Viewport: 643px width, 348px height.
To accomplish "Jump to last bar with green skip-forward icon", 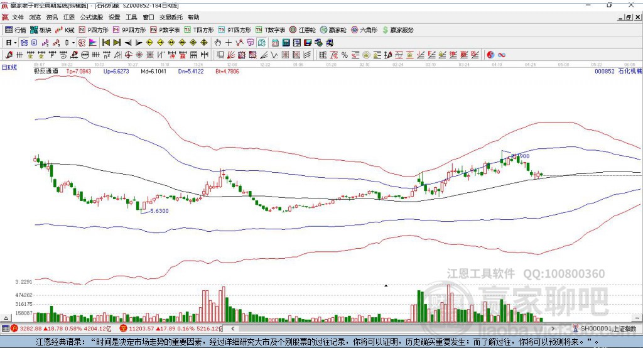I will tap(117, 43).
